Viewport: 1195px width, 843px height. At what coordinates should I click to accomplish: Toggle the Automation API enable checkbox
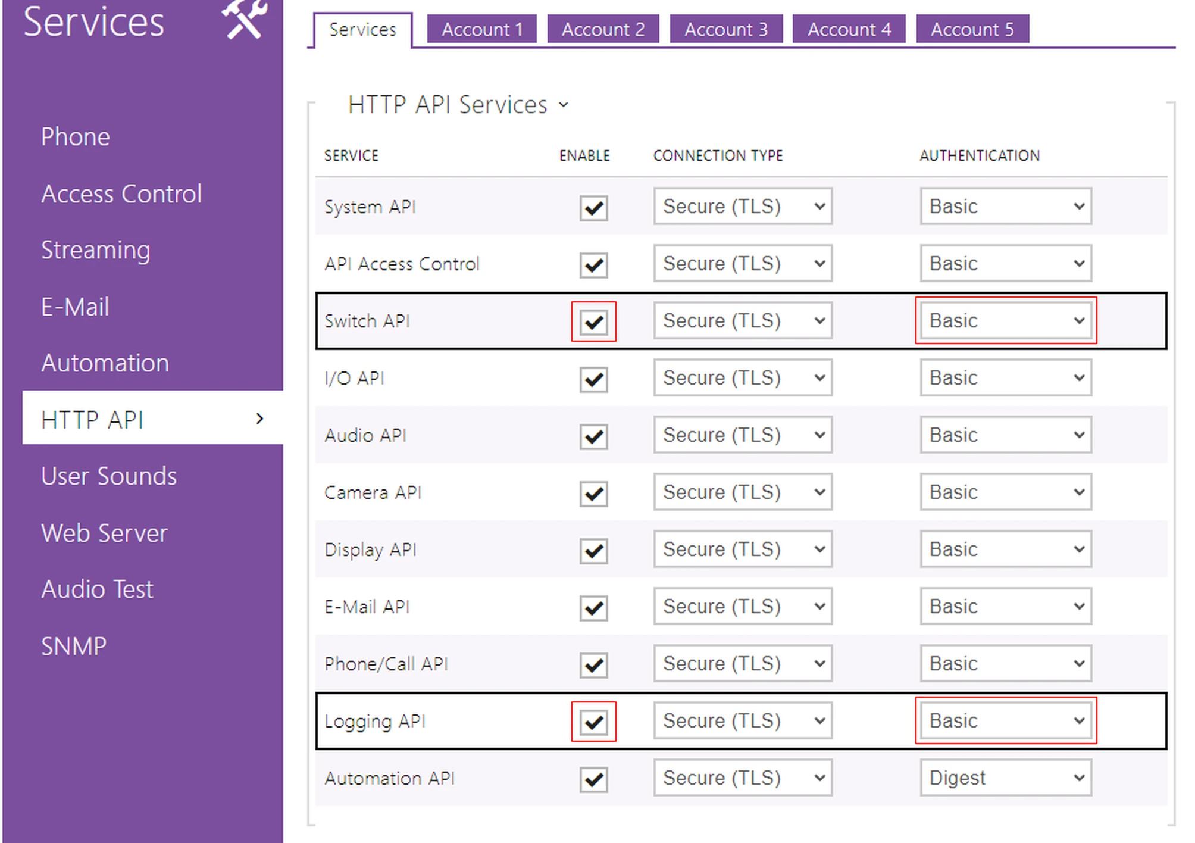pyautogui.click(x=593, y=779)
